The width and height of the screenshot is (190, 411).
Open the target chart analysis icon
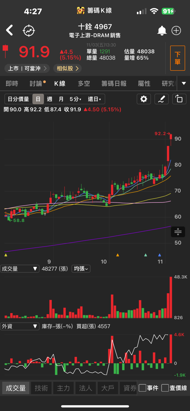(29, 31)
